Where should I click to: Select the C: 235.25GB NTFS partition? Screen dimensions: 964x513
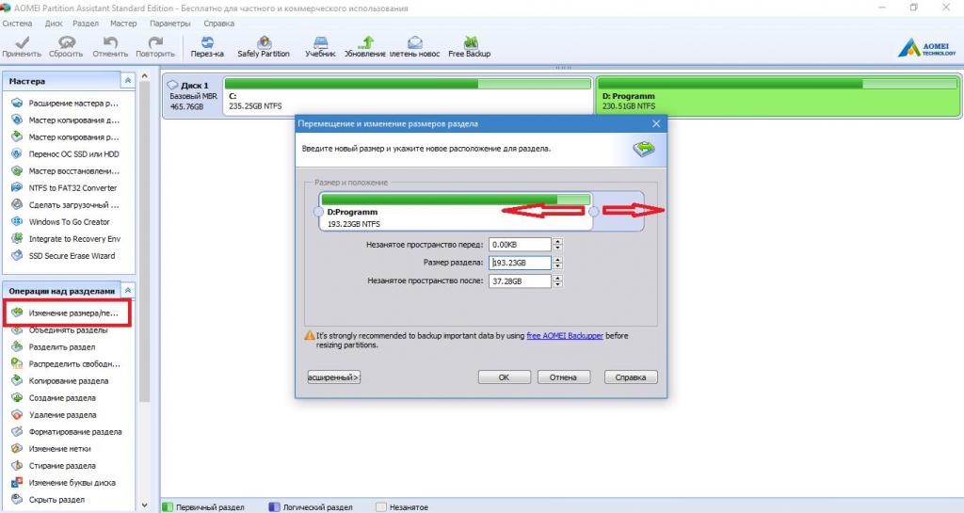point(407,95)
